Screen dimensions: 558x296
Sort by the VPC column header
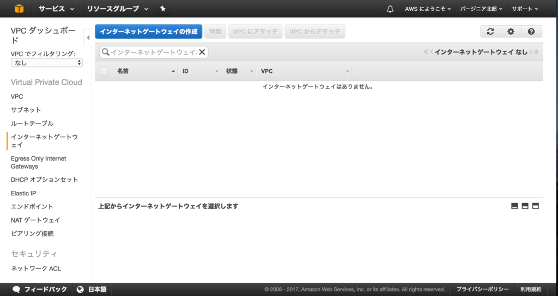point(305,71)
